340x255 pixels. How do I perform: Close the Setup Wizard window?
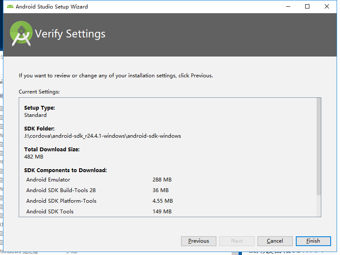point(327,6)
